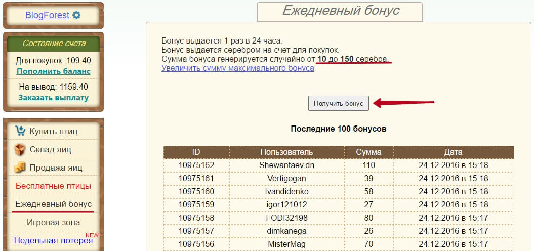Click the gear icon next to BlogForest

point(76,15)
